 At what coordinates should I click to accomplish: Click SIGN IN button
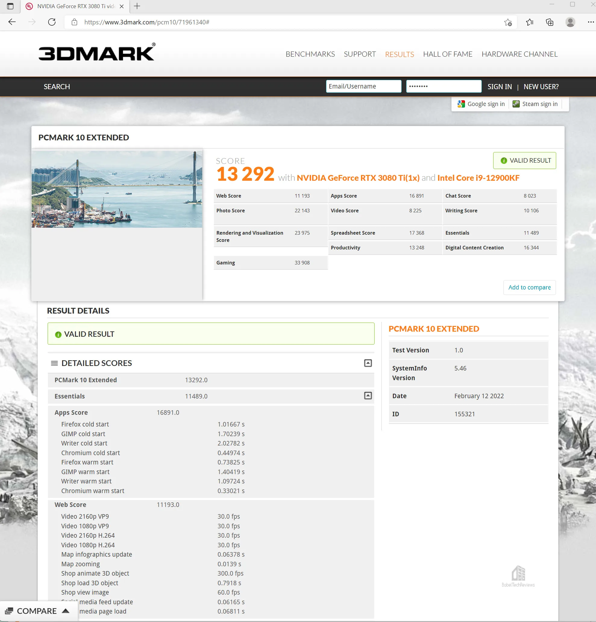(x=500, y=87)
